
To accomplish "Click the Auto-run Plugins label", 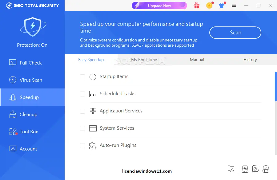I will tap(118, 145).
